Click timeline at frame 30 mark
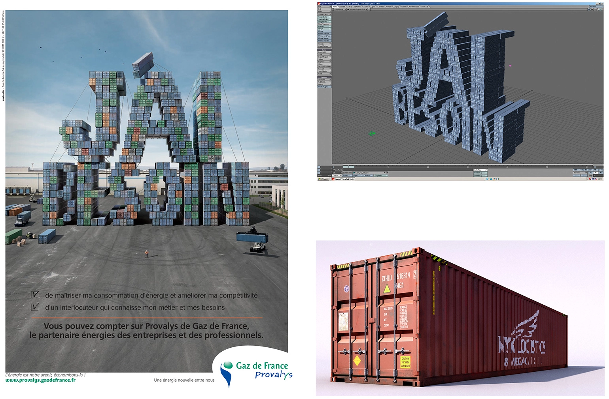 click(x=468, y=167)
